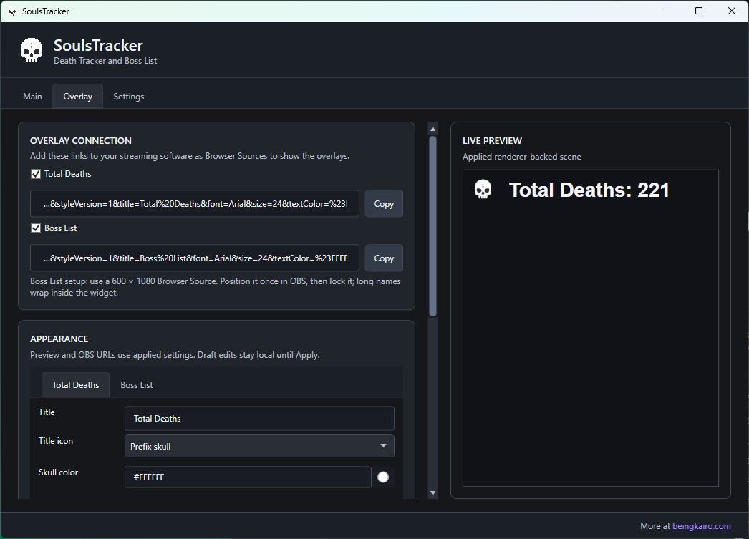Uncheck the Total Deaths overlay checkbox
749x539 pixels.
(x=36, y=174)
